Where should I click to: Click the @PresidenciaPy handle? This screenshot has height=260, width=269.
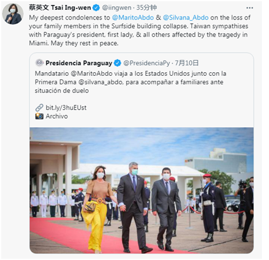tap(146, 63)
